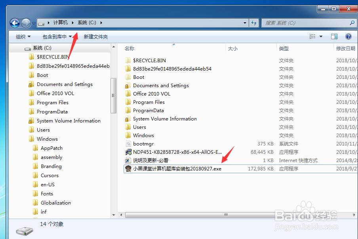Refresh the folder view
This screenshot has height=239, width=358.
point(254,23)
